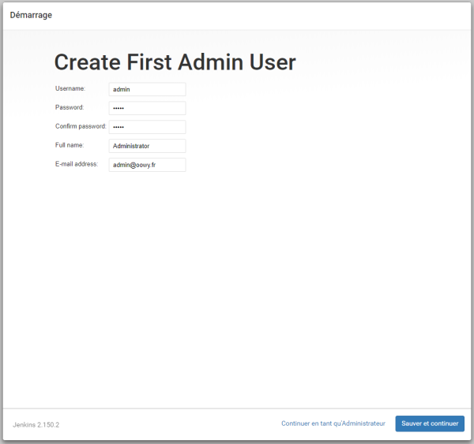
Task: Click the Full name label
Action: click(70, 145)
